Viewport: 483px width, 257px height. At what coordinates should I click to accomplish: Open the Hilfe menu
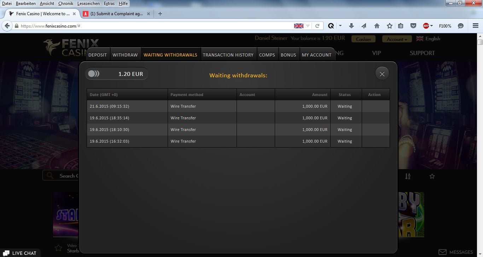[123, 4]
